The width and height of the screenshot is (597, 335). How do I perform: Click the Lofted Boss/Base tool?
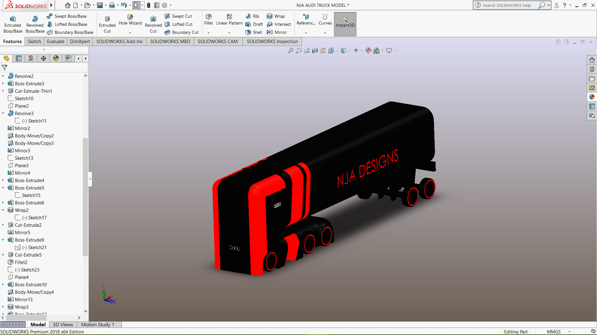(67, 24)
